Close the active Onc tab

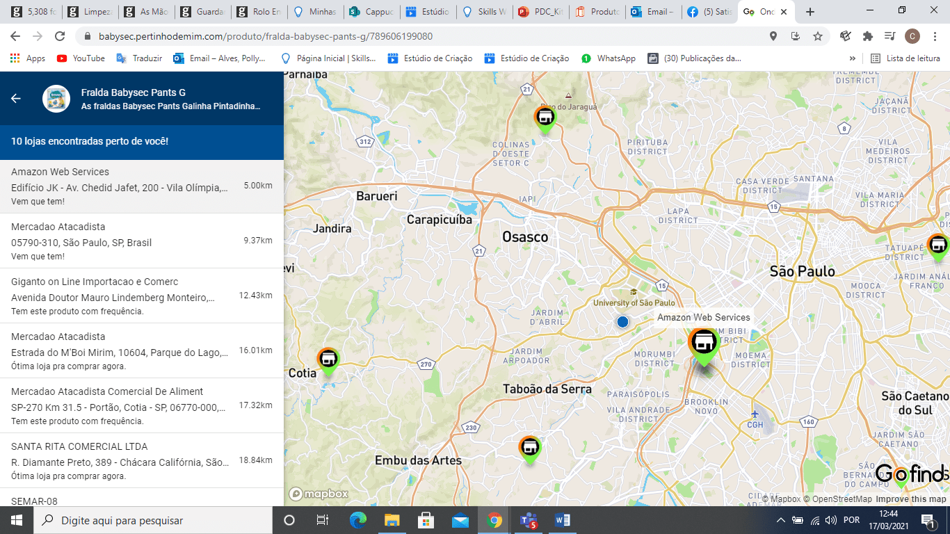pyautogui.click(x=784, y=12)
